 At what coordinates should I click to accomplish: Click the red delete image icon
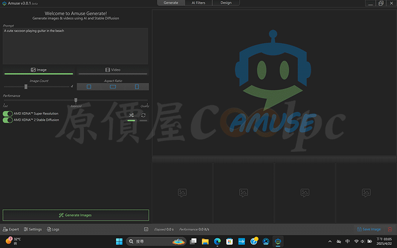click(x=390, y=229)
